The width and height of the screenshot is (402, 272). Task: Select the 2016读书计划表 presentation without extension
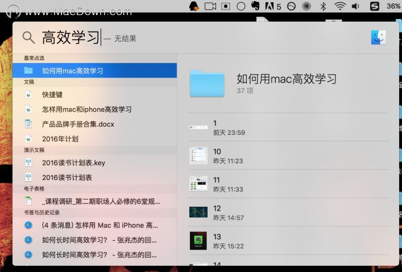click(94, 177)
